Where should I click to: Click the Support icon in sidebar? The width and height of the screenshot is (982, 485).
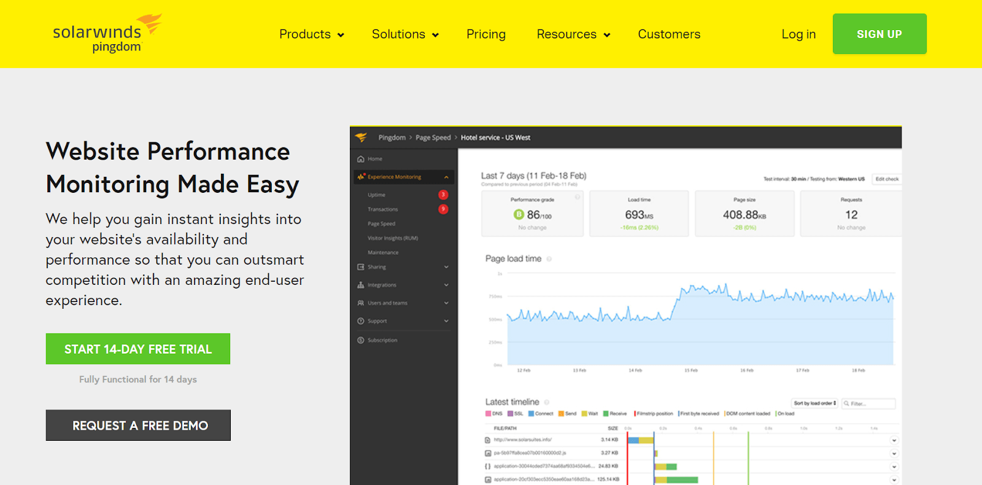tap(361, 321)
